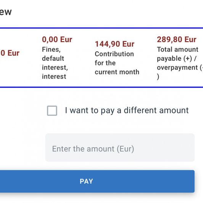The image size is (203, 203).
Task: Focus the 'Enter the amount (Eur)' field
Action: [x=120, y=148]
